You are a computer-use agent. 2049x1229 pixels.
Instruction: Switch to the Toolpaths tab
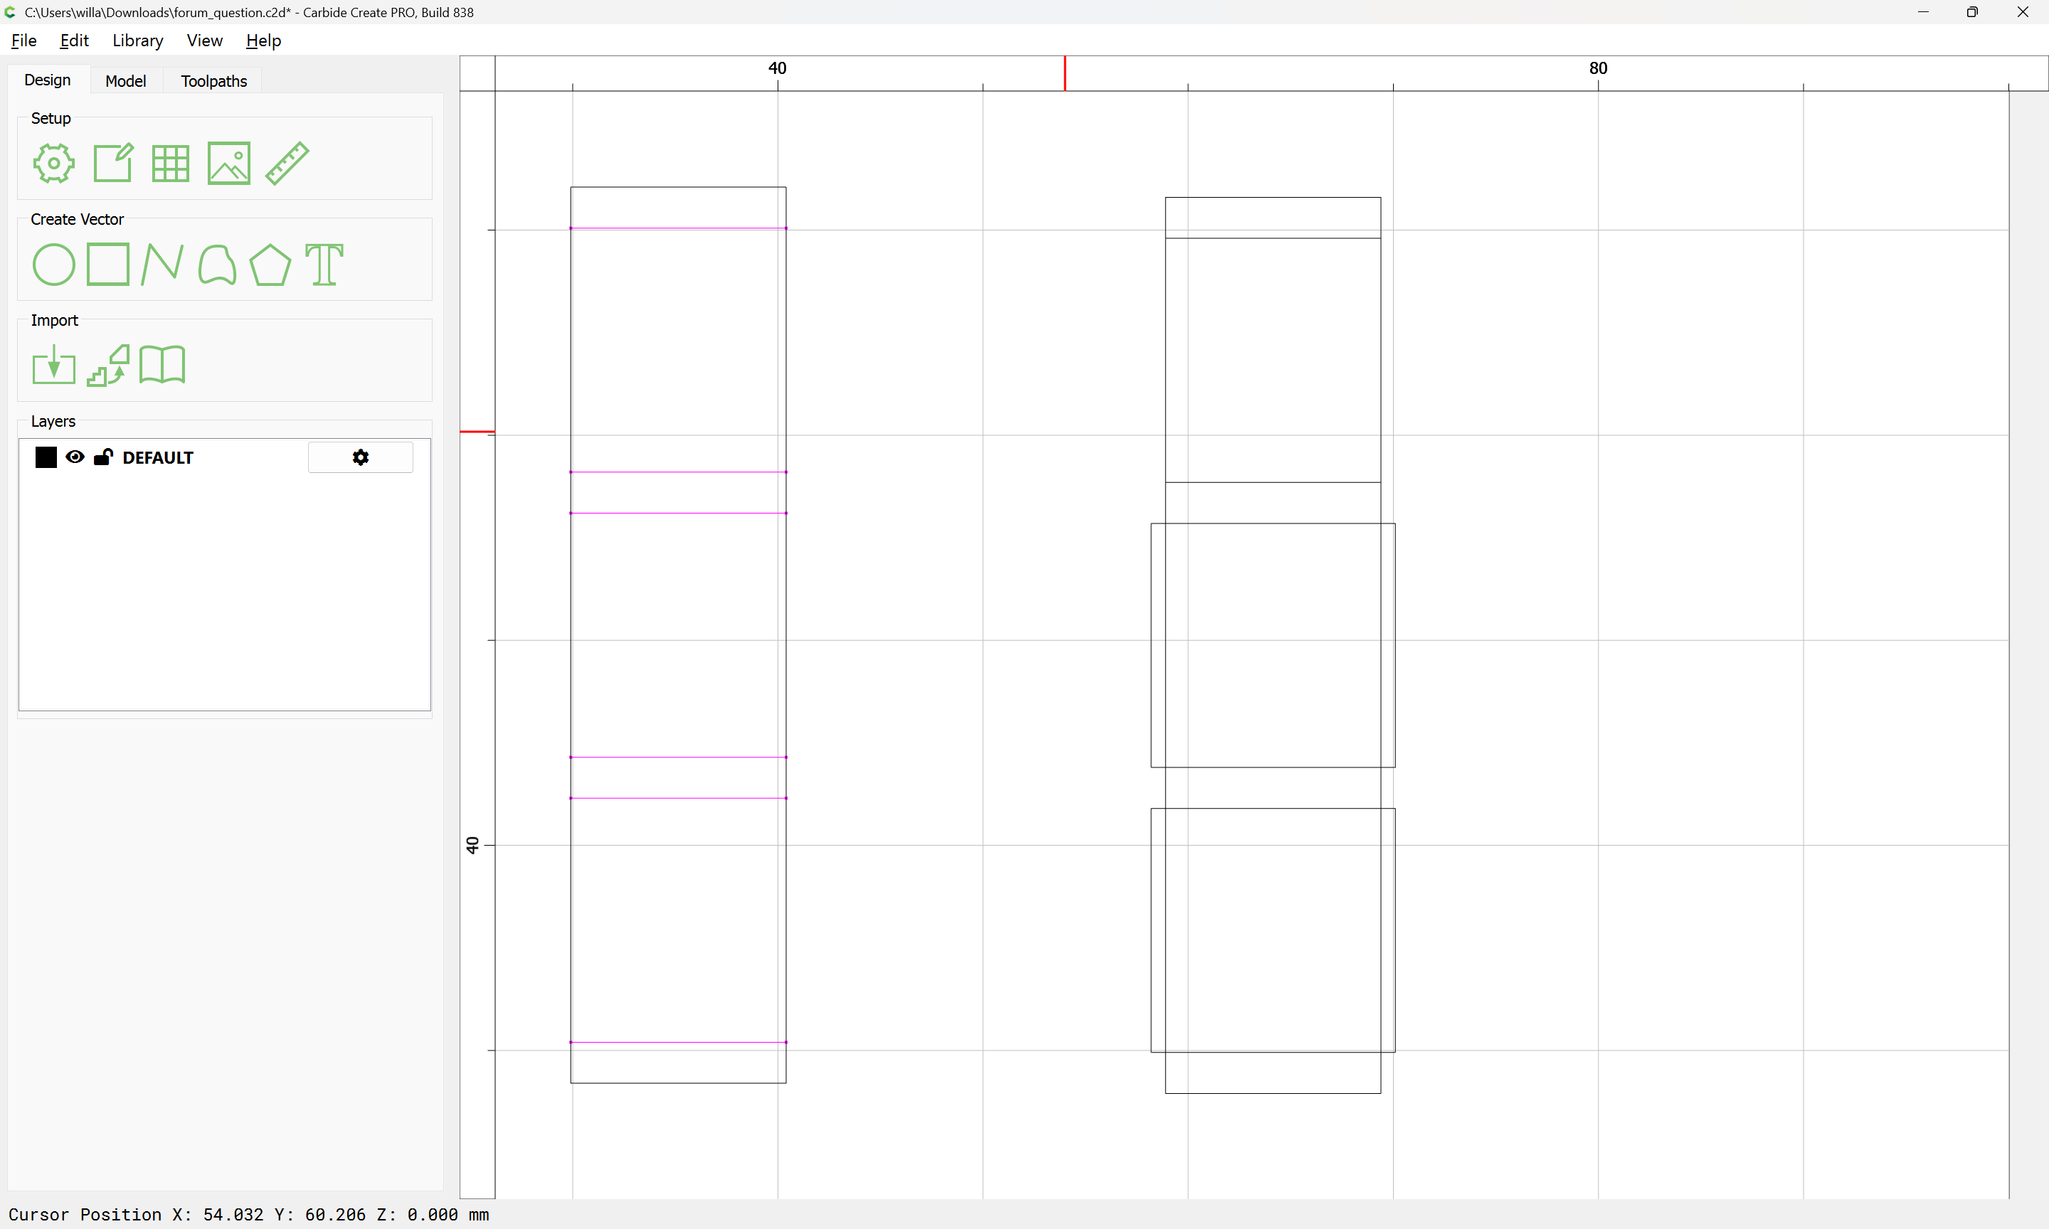coord(213,81)
